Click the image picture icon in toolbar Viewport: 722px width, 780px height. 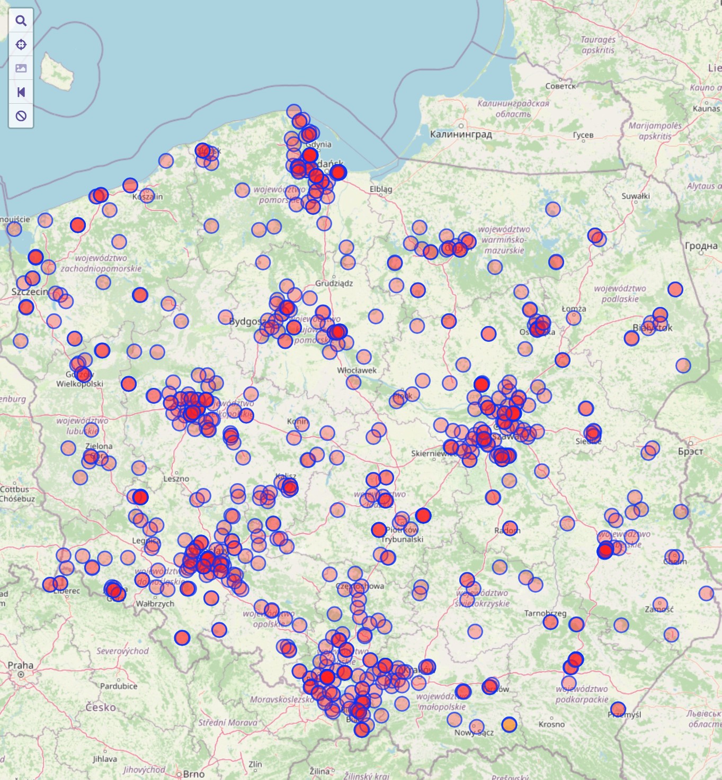21,68
